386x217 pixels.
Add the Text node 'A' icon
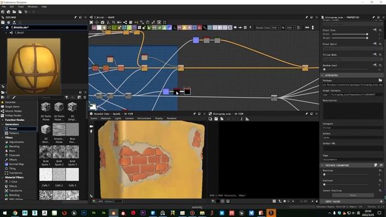(189, 28)
